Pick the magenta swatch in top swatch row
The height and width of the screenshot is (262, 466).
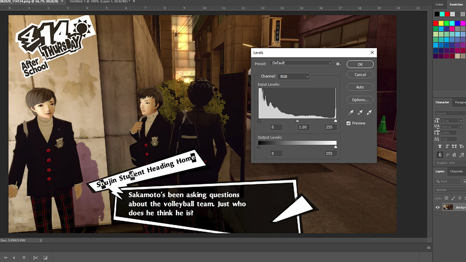pyautogui.click(x=463, y=23)
